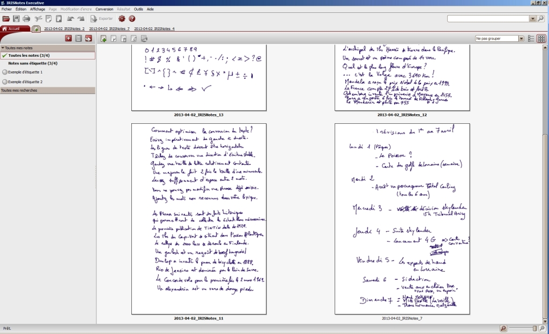Expand the search field dropdown arrow
Image resolution: width=549 pixels, height=334 pixels.
532,19
